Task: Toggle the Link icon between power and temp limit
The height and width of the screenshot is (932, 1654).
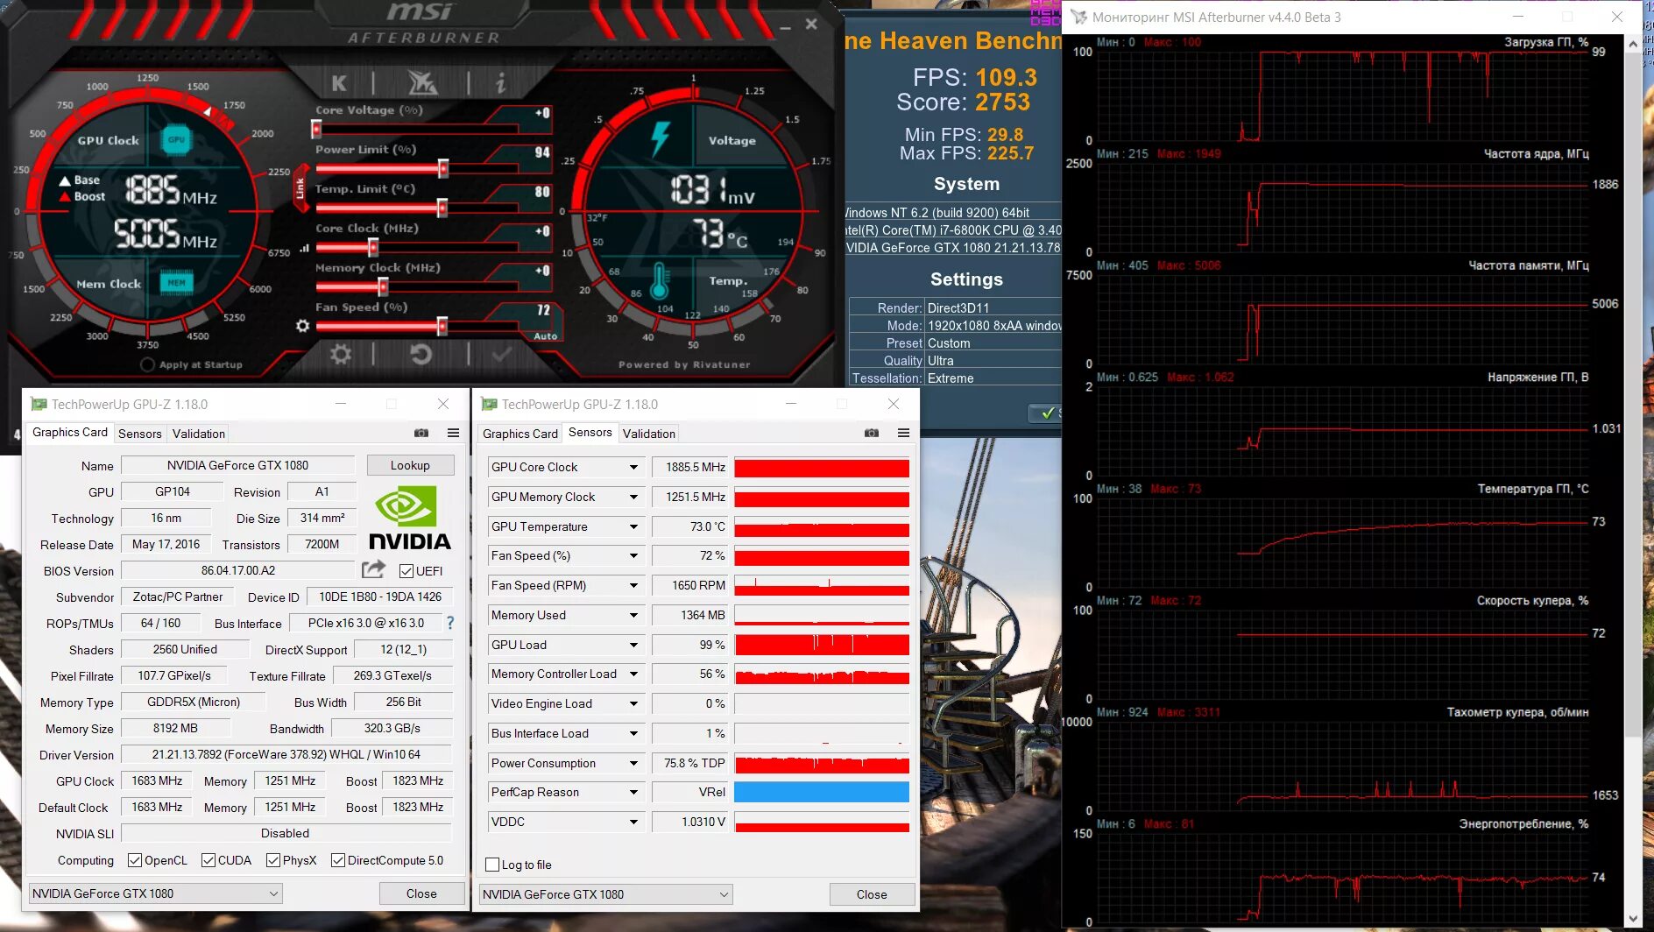Action: click(x=300, y=187)
